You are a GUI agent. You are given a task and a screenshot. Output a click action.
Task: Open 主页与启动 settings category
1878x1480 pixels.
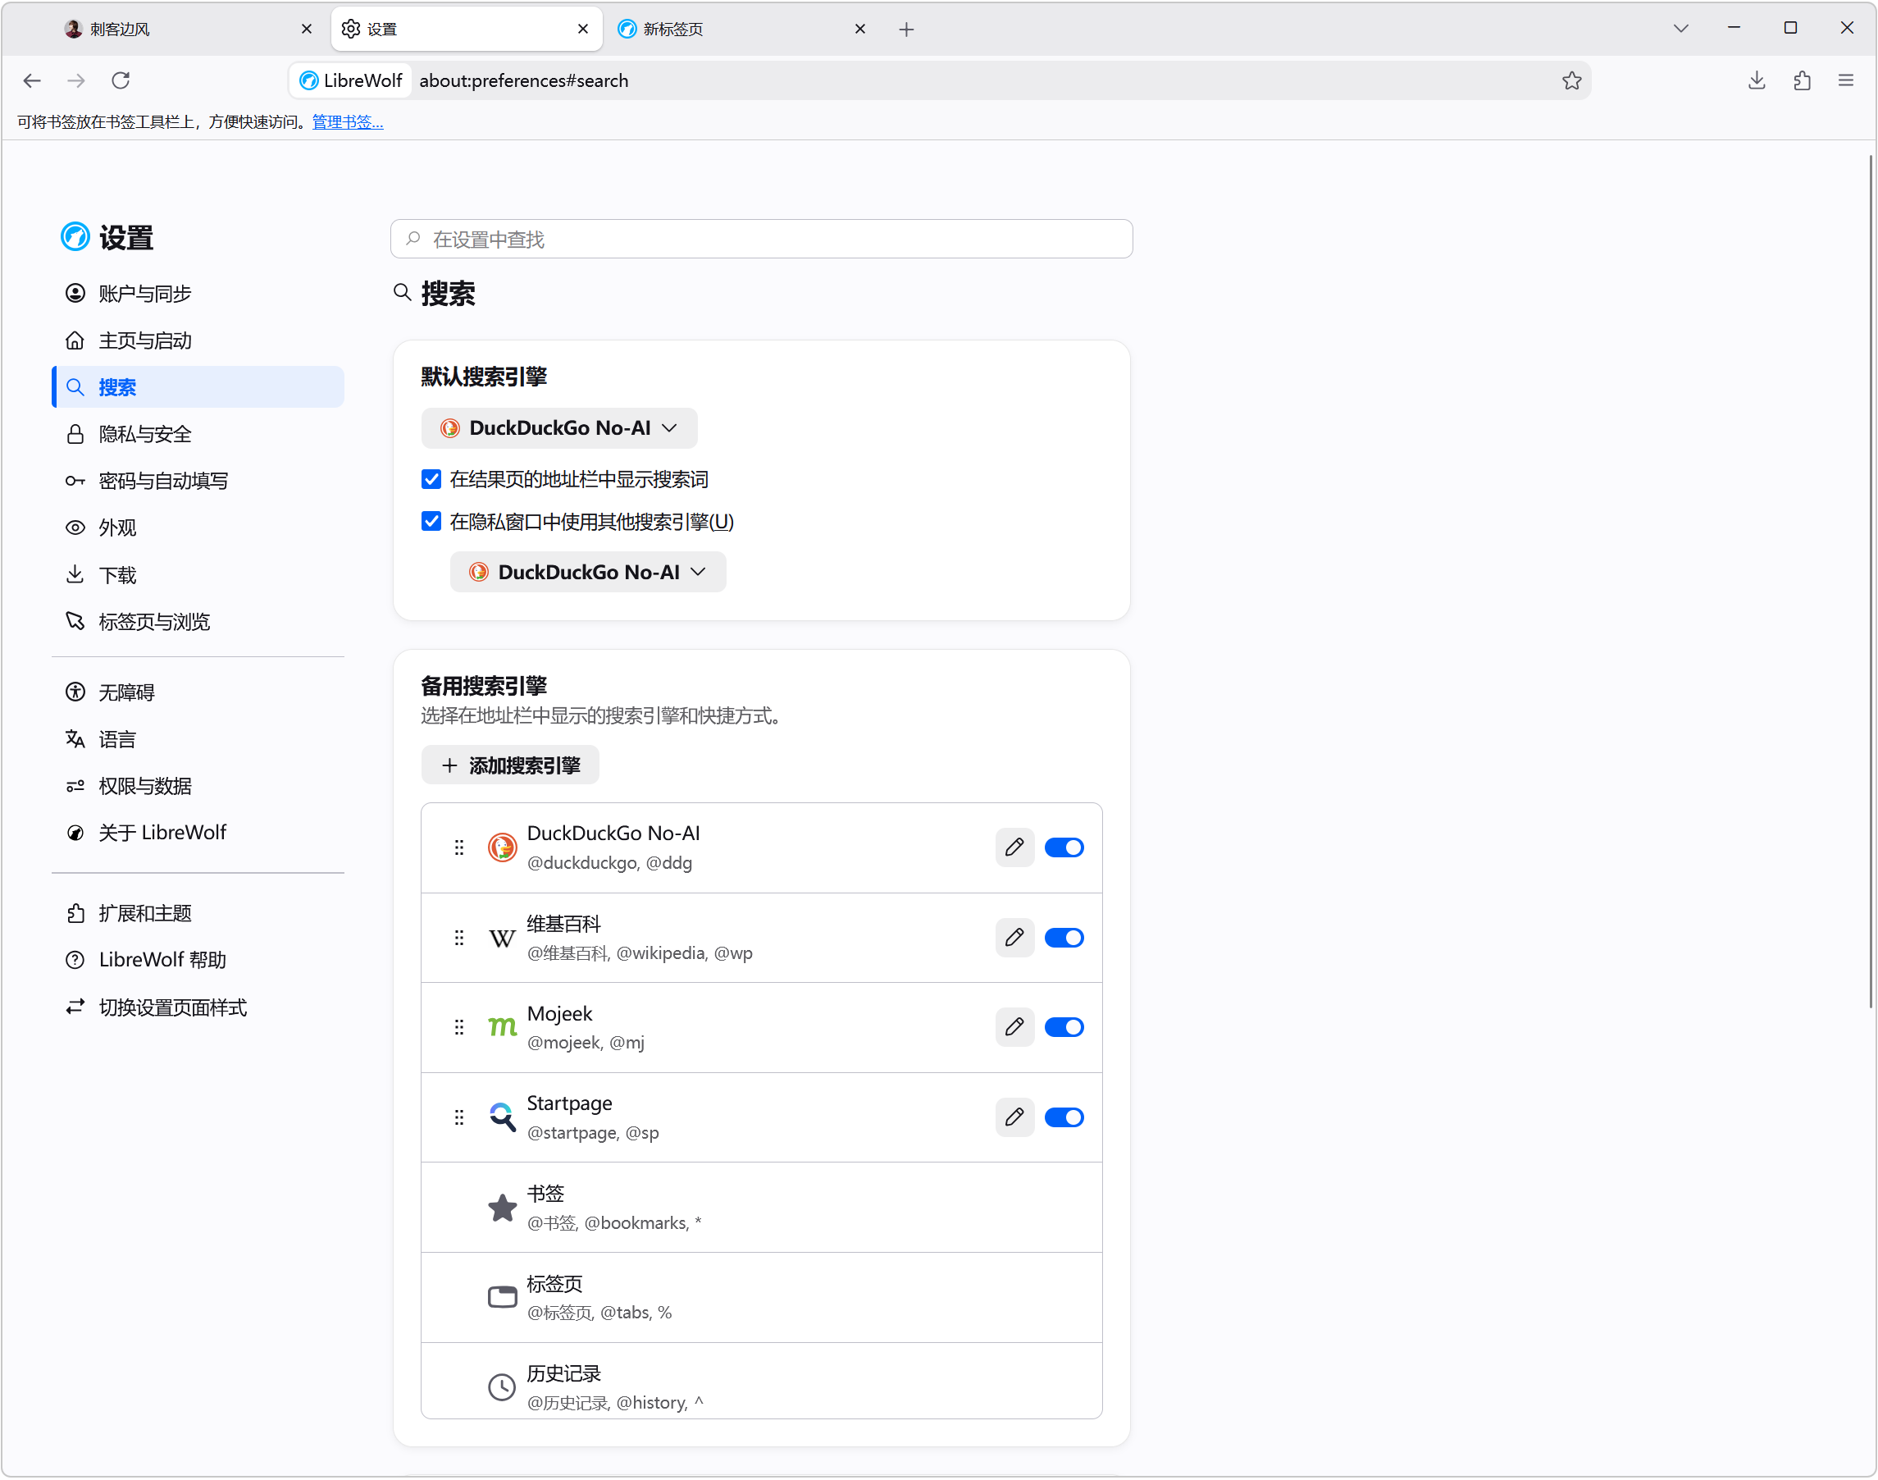(x=198, y=340)
